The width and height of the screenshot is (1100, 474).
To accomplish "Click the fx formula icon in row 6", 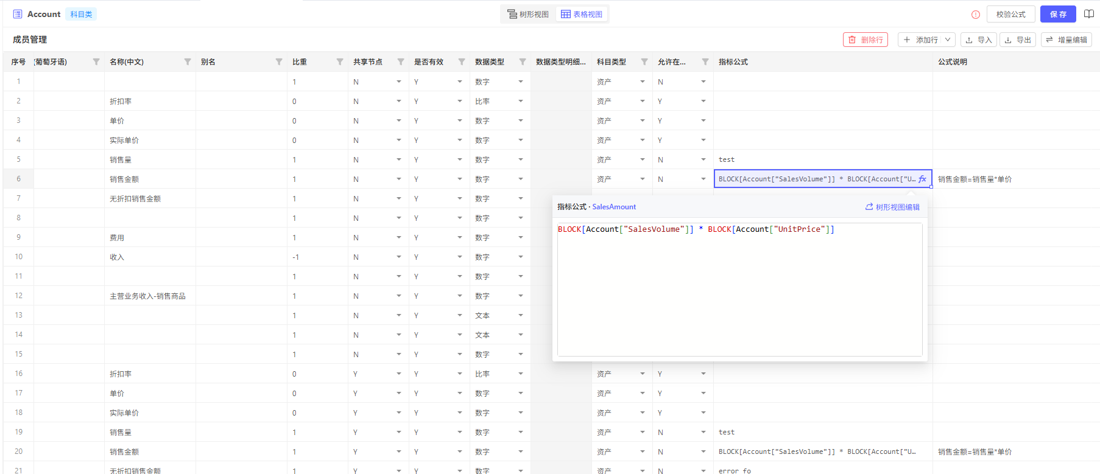I will click(x=922, y=179).
